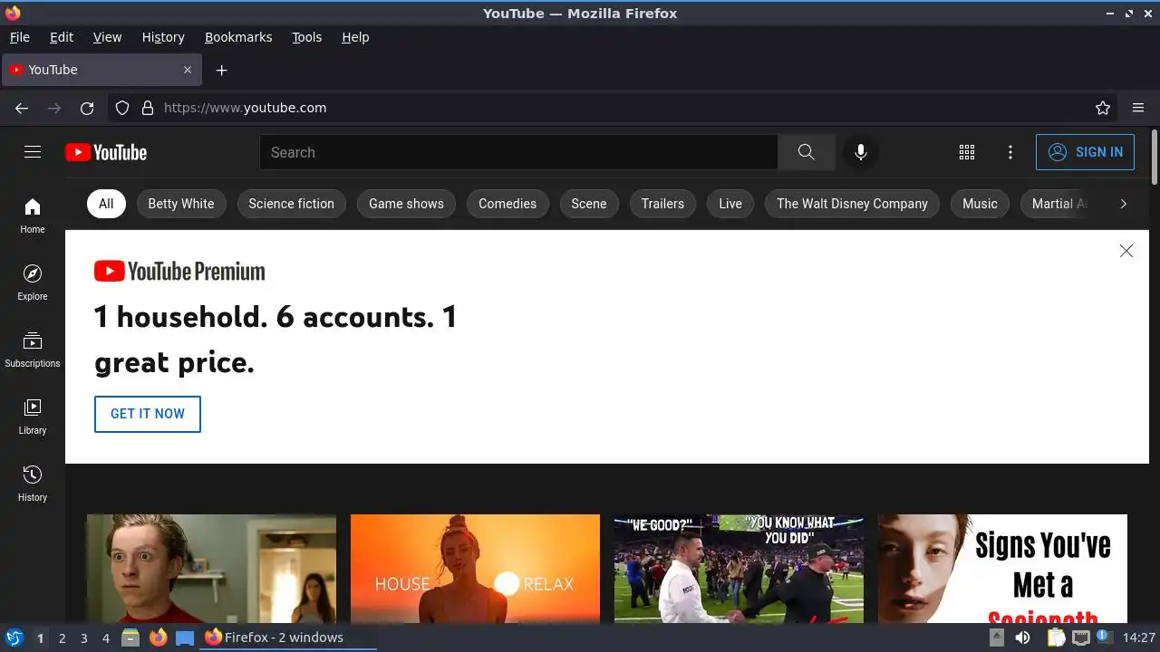Open the HOUSE RELAX video thumbnail
This screenshot has height=652, width=1160.
coord(475,569)
